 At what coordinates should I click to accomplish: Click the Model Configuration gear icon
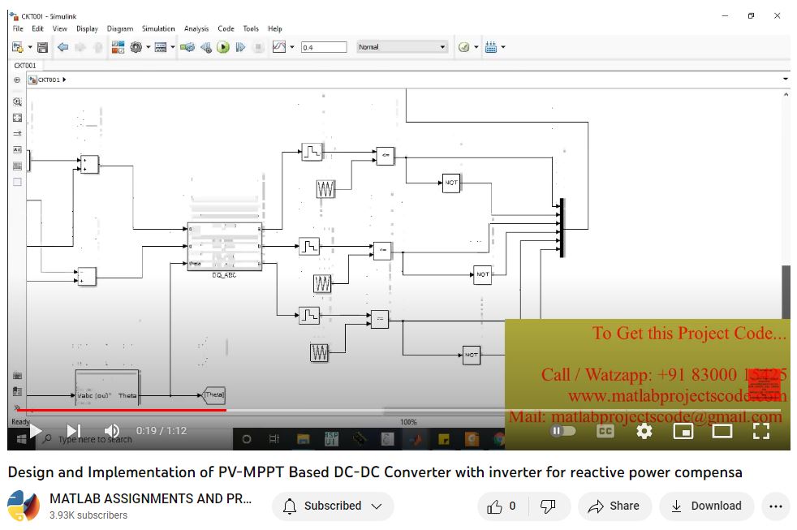point(136,48)
